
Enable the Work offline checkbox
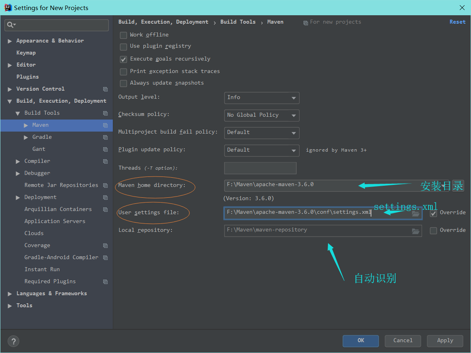(x=123, y=35)
